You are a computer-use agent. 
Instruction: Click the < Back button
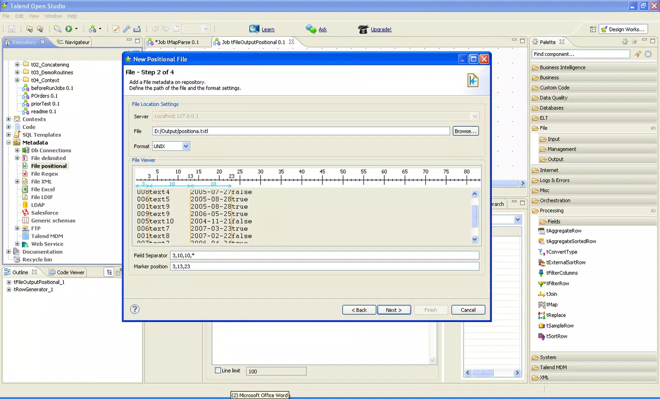click(359, 310)
